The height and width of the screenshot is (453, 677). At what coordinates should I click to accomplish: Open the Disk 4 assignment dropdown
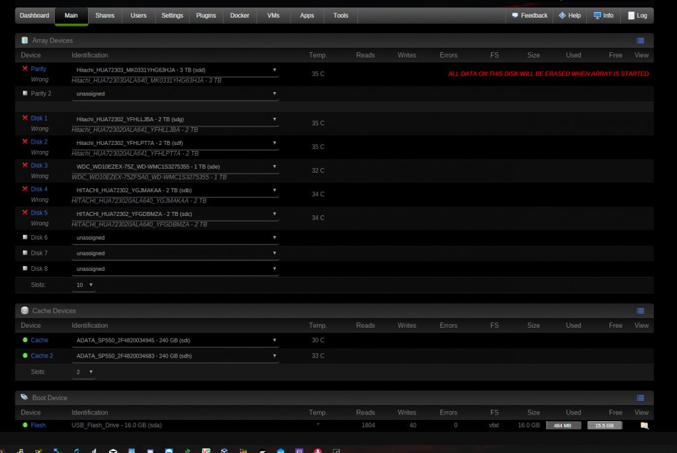(x=175, y=190)
